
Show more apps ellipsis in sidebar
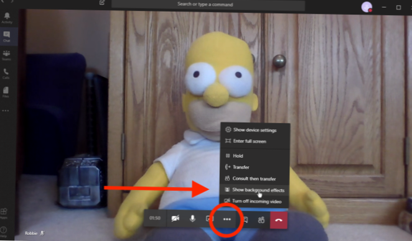(x=6, y=111)
